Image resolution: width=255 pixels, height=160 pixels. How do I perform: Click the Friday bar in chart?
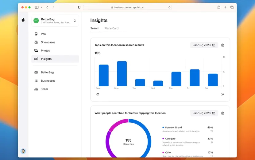pos(195,78)
